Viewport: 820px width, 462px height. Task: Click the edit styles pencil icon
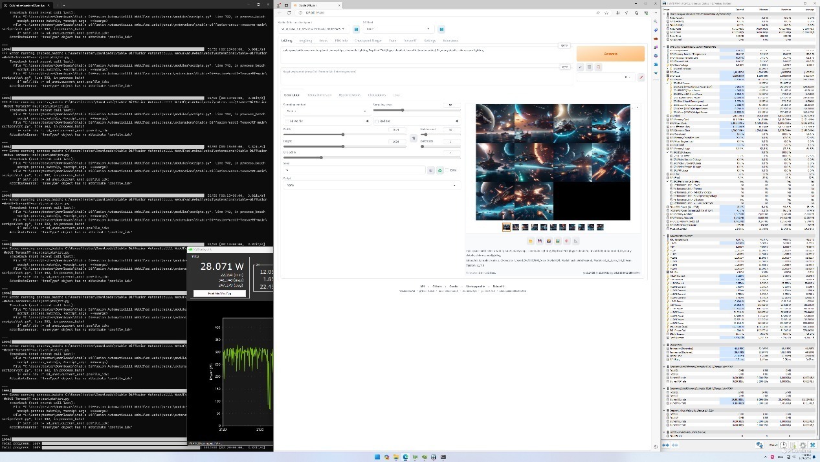click(x=641, y=77)
